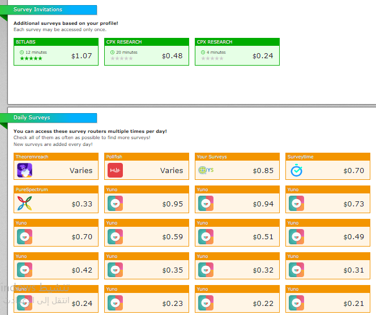Click the $0.51 Yuno payout
The height and width of the screenshot is (315, 376).
(263, 236)
